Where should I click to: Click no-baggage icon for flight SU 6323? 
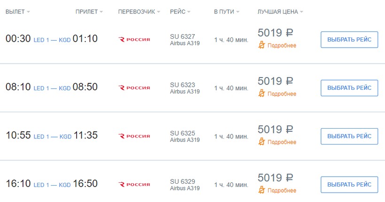click(x=262, y=94)
